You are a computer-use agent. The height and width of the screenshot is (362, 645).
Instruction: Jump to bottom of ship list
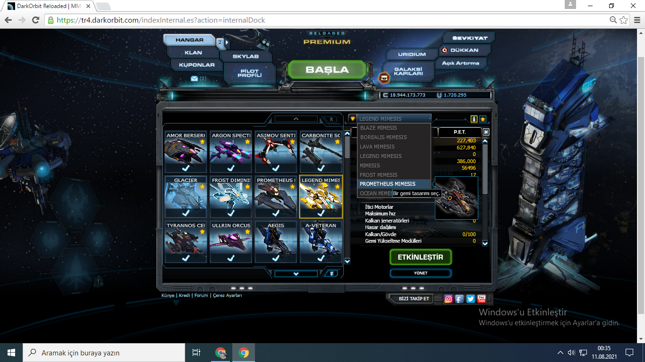pos(331,273)
